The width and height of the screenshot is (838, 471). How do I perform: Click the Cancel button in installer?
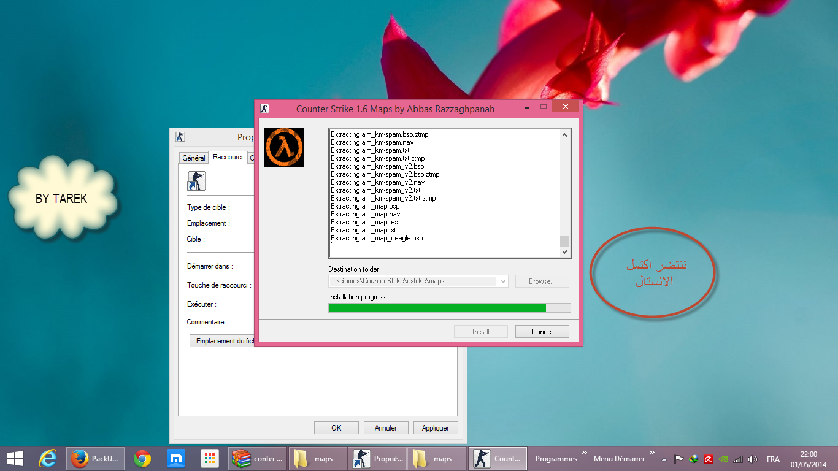542,331
